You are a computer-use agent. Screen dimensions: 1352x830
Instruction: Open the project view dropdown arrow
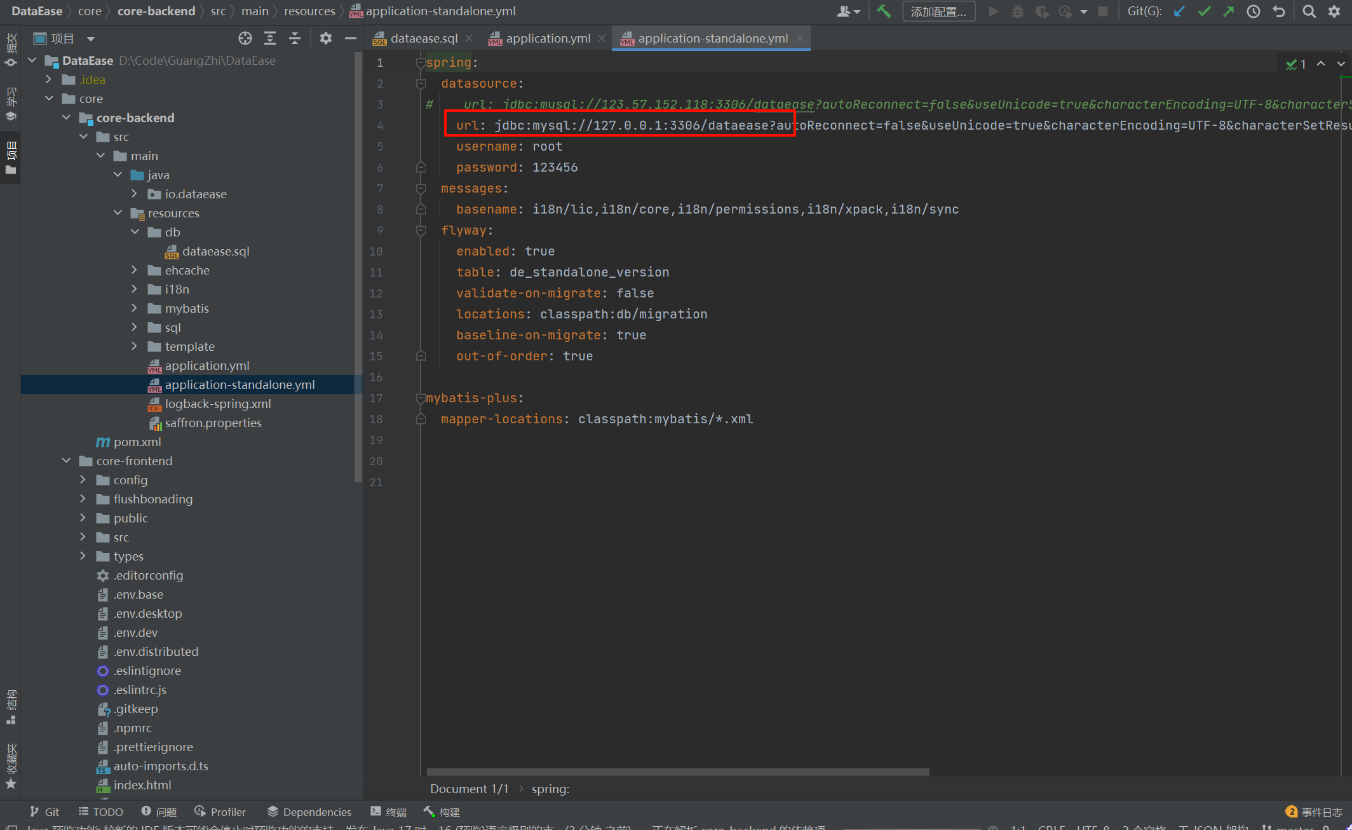tap(91, 39)
